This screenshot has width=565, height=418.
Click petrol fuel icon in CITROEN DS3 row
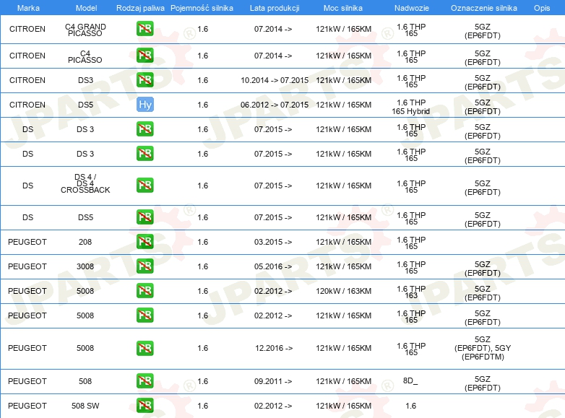(x=145, y=80)
